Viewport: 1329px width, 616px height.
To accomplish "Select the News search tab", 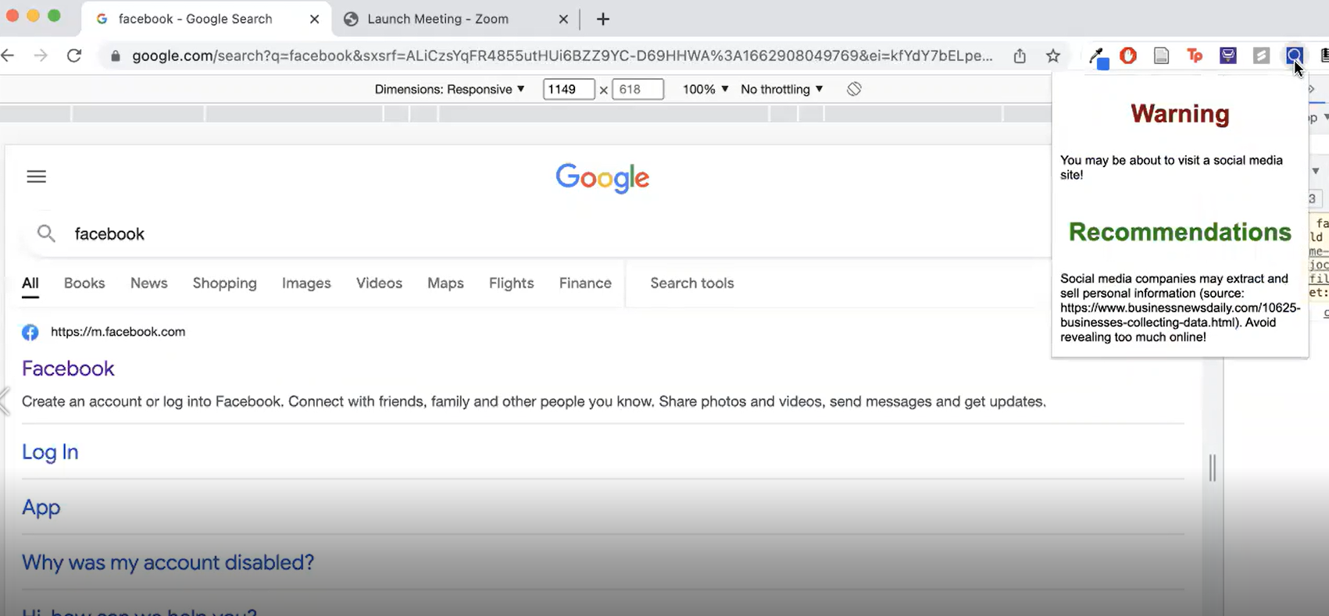I will point(149,283).
